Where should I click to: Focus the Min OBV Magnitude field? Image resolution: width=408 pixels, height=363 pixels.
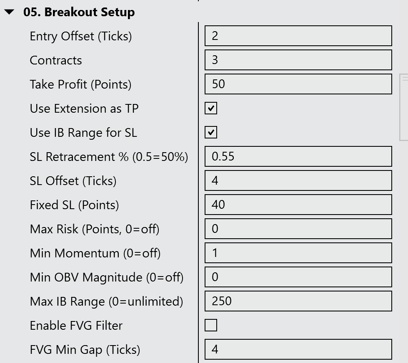point(298,277)
